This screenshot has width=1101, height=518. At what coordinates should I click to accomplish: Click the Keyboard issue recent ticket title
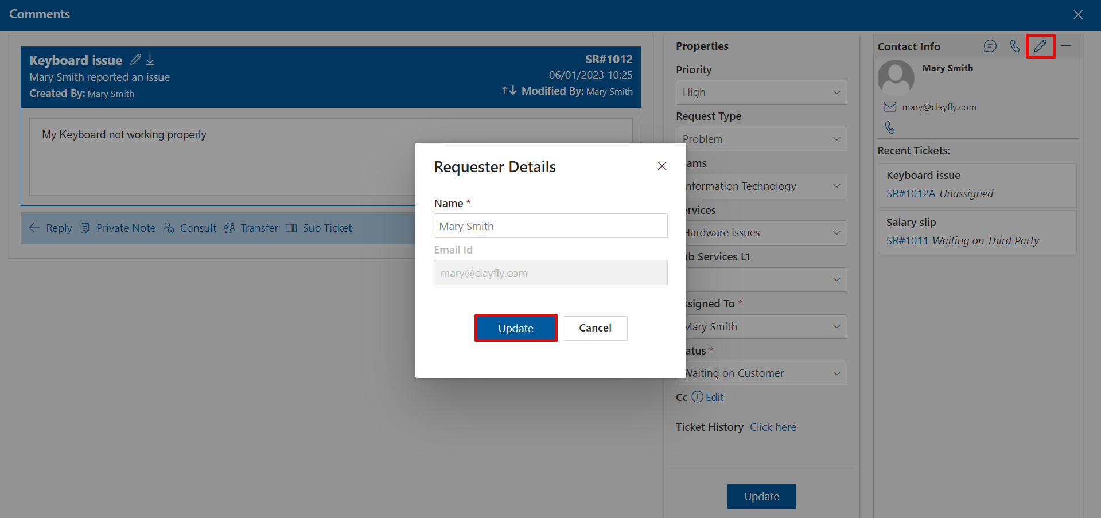pyautogui.click(x=923, y=176)
